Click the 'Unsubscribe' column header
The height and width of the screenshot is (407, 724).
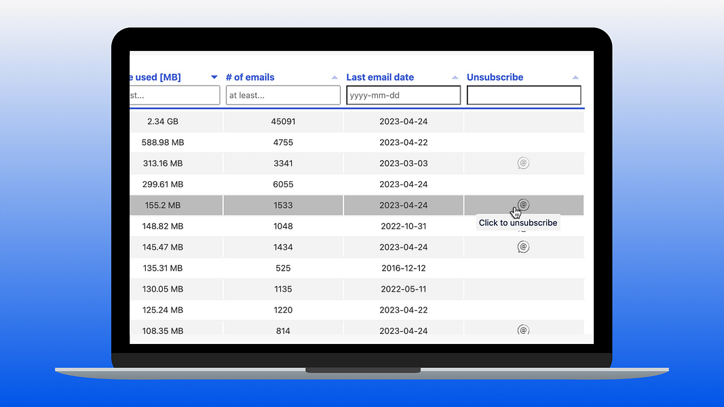point(495,77)
